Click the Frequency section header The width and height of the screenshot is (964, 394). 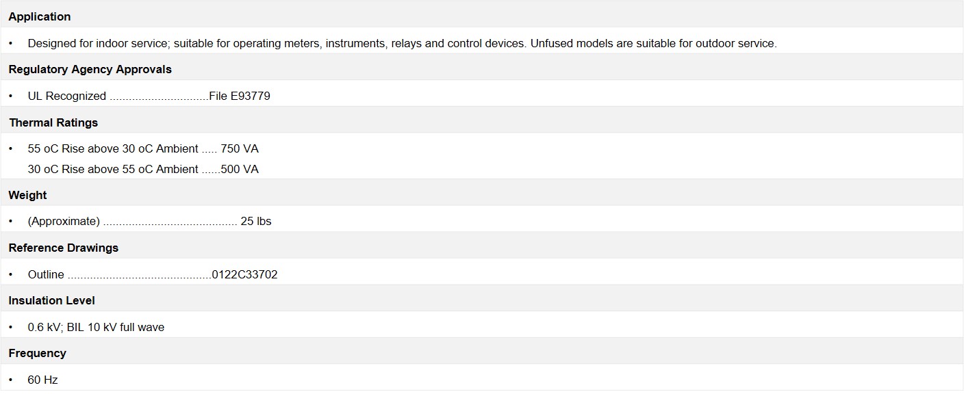coord(38,353)
